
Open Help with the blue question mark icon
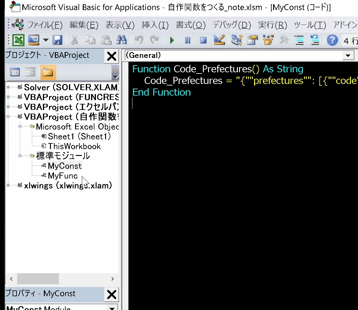click(332, 40)
